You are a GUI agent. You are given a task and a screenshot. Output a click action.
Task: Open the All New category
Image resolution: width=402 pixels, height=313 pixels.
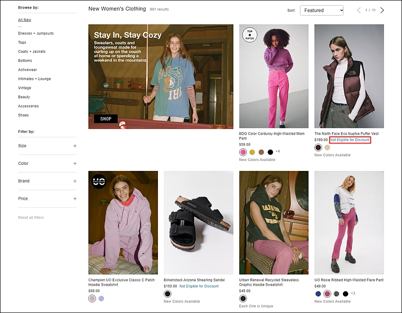[25, 20]
